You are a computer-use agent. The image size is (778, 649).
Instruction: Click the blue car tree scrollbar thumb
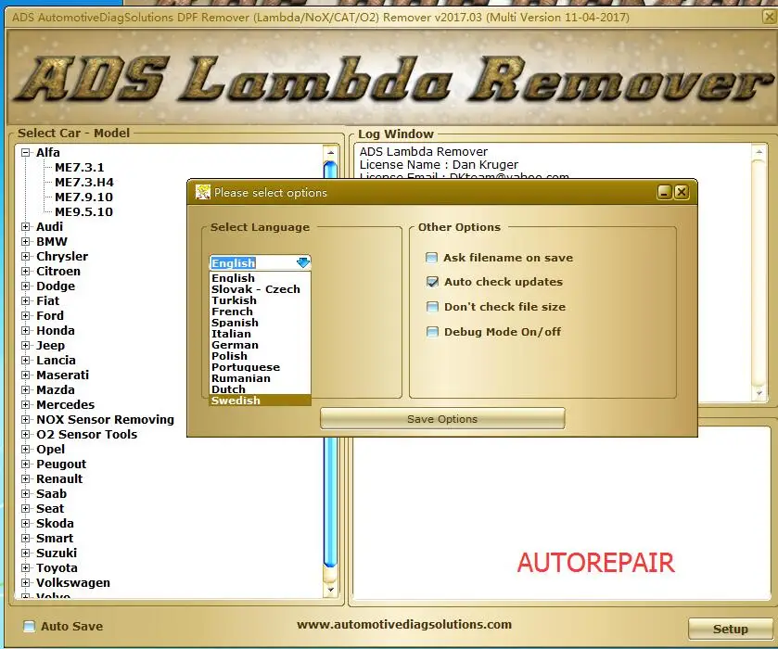(x=330, y=502)
